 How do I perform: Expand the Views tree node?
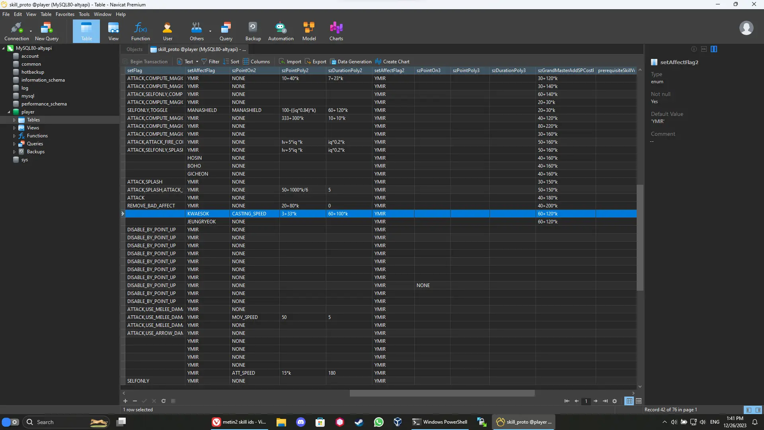(x=14, y=128)
